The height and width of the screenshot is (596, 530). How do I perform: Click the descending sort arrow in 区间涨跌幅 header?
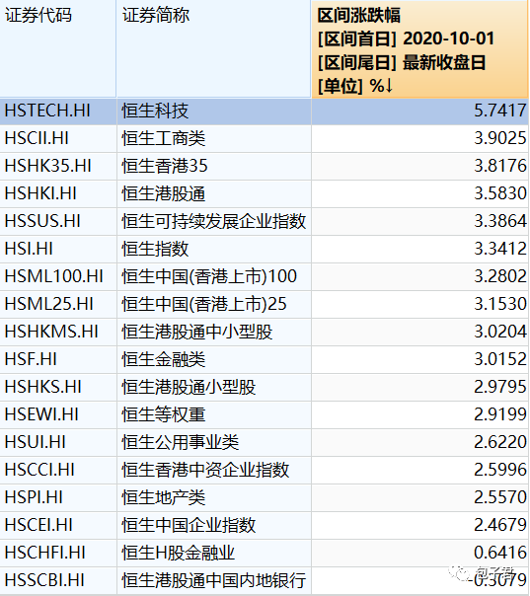click(x=388, y=86)
